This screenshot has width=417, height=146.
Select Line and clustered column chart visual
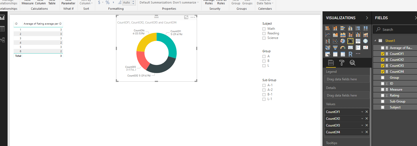[x=358, y=35]
